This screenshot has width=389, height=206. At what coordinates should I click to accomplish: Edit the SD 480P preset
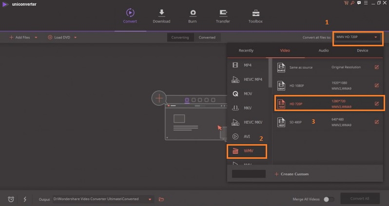coord(377,122)
